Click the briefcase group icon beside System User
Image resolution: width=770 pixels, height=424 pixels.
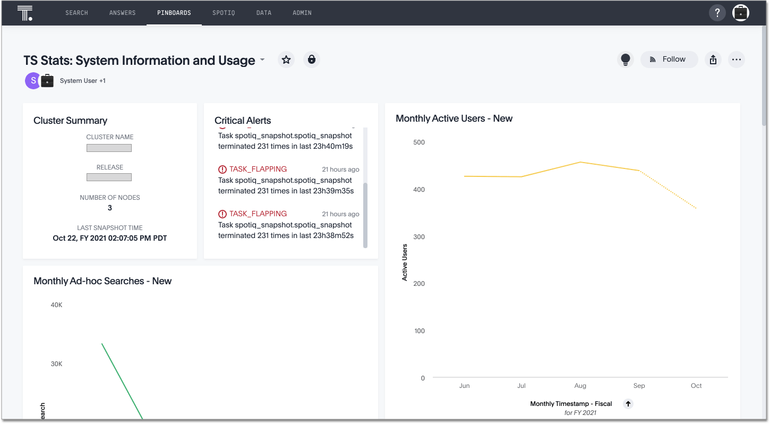tap(47, 80)
